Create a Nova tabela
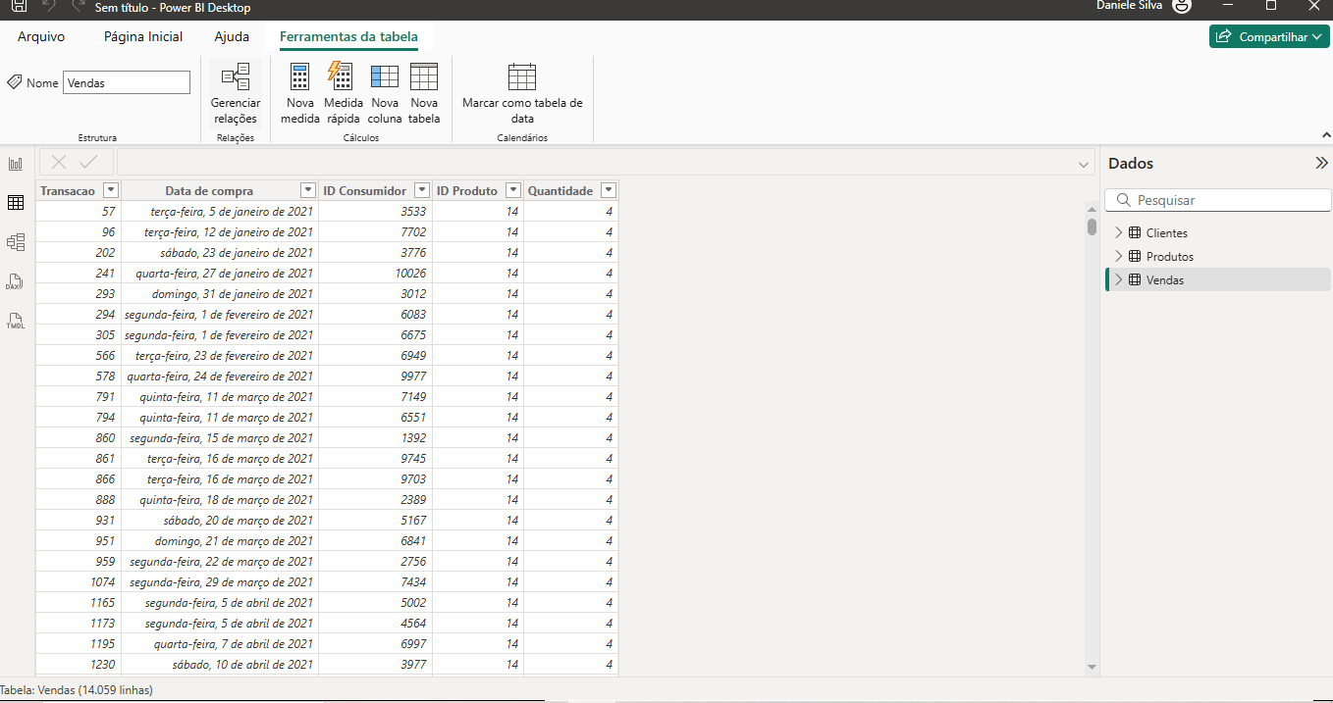Image resolution: width=1333 pixels, height=703 pixels. point(424,94)
